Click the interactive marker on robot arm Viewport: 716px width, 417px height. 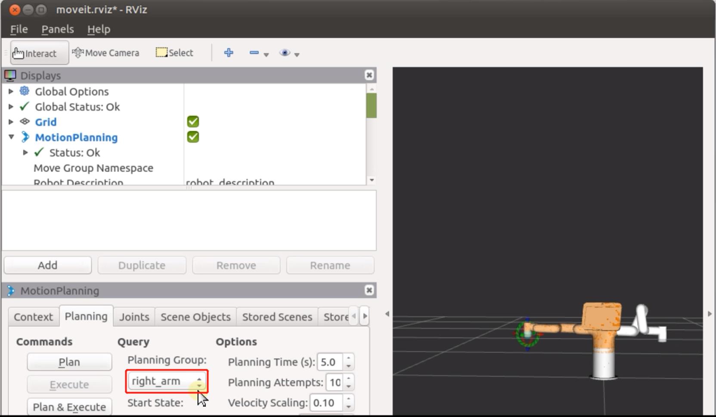coord(527,334)
